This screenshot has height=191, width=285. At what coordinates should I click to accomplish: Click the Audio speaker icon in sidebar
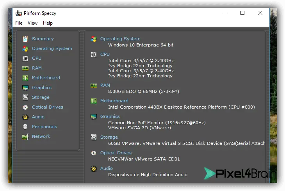(25, 117)
